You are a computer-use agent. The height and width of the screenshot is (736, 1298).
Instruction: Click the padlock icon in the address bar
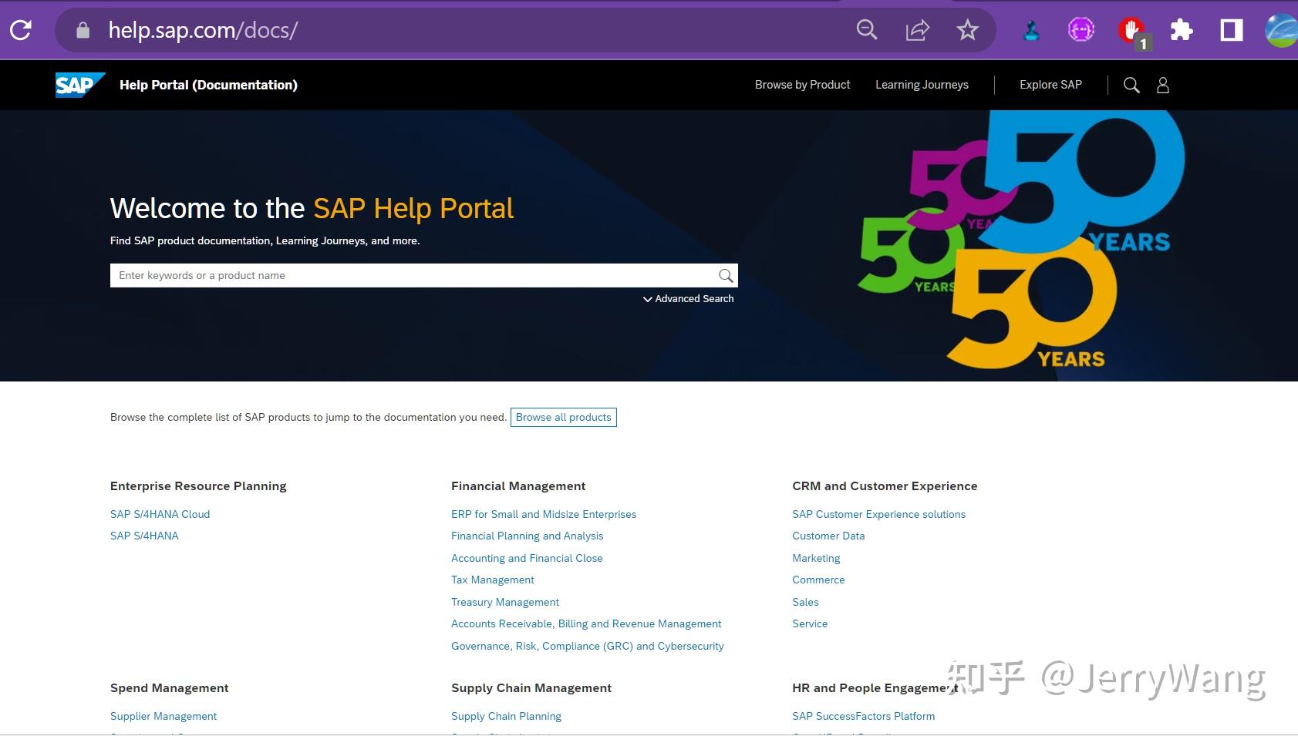click(x=81, y=30)
